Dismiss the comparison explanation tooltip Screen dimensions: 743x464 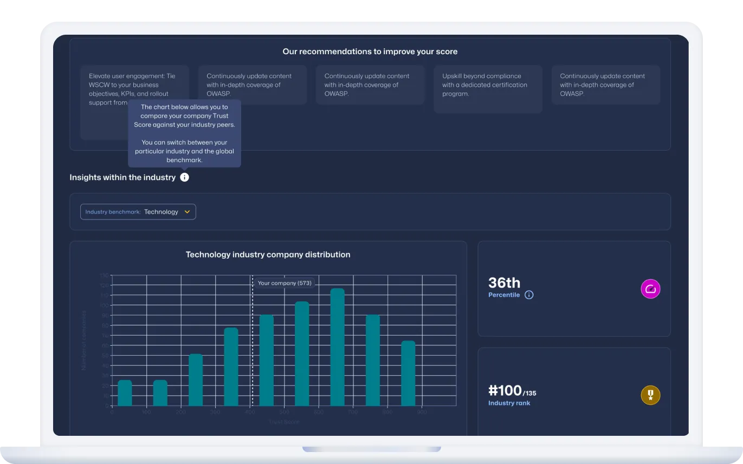[184, 133]
